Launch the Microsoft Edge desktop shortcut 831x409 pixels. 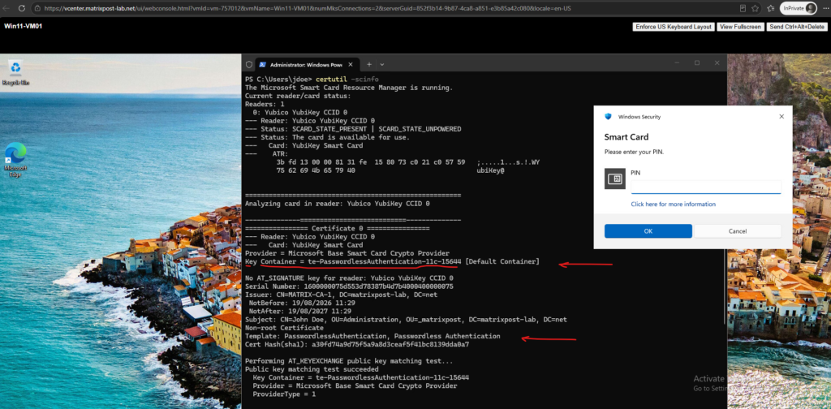(15, 160)
